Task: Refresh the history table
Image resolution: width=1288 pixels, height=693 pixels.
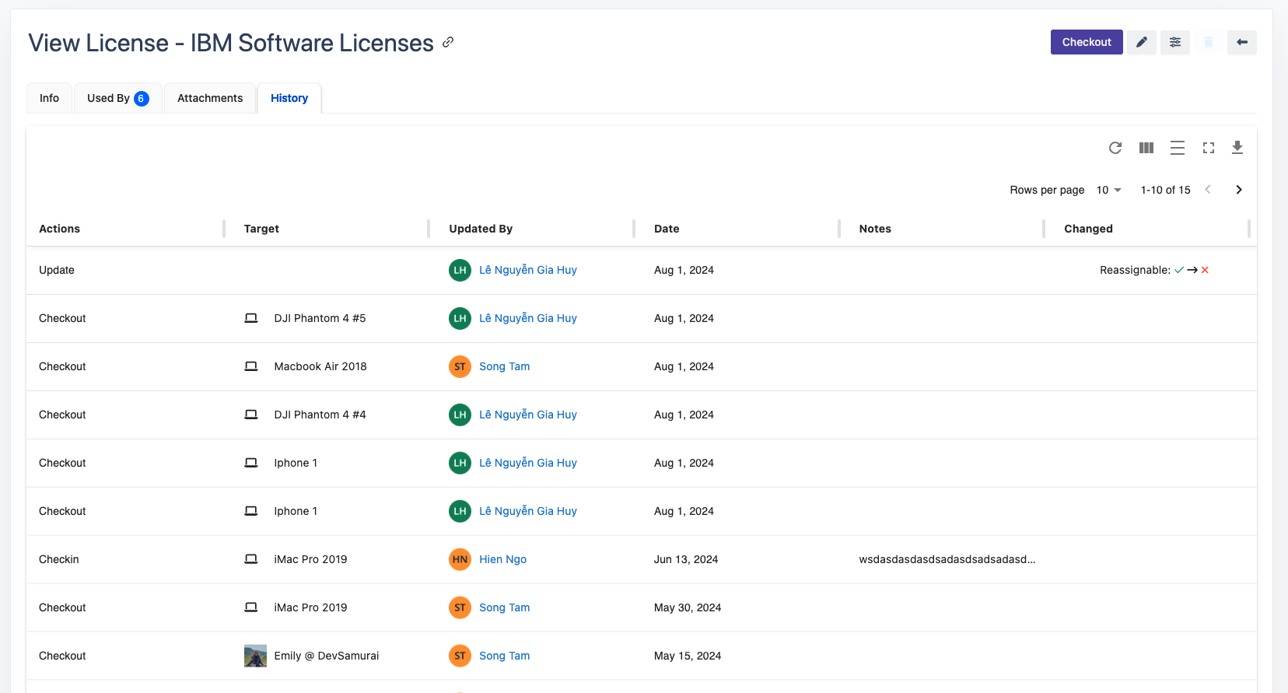Action: pos(1115,148)
